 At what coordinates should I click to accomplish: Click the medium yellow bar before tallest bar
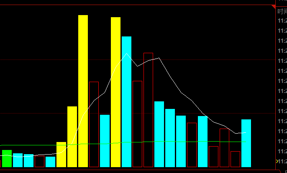coord(72,136)
